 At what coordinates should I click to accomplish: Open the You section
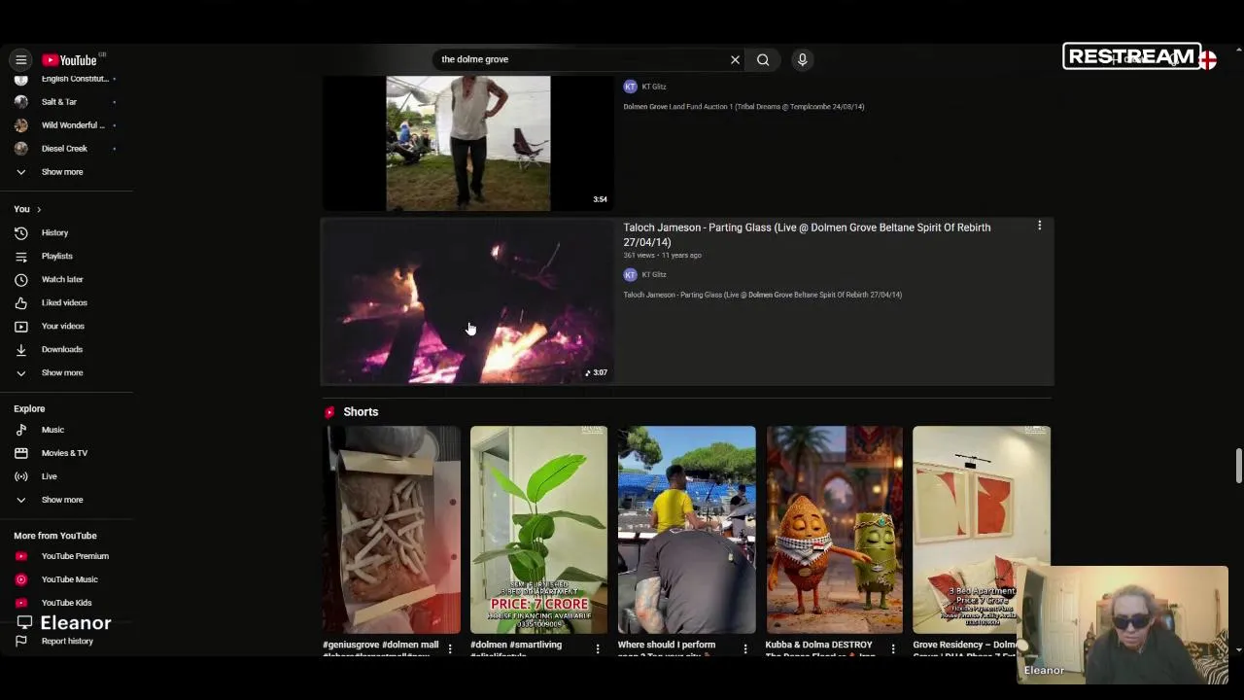[x=27, y=209]
